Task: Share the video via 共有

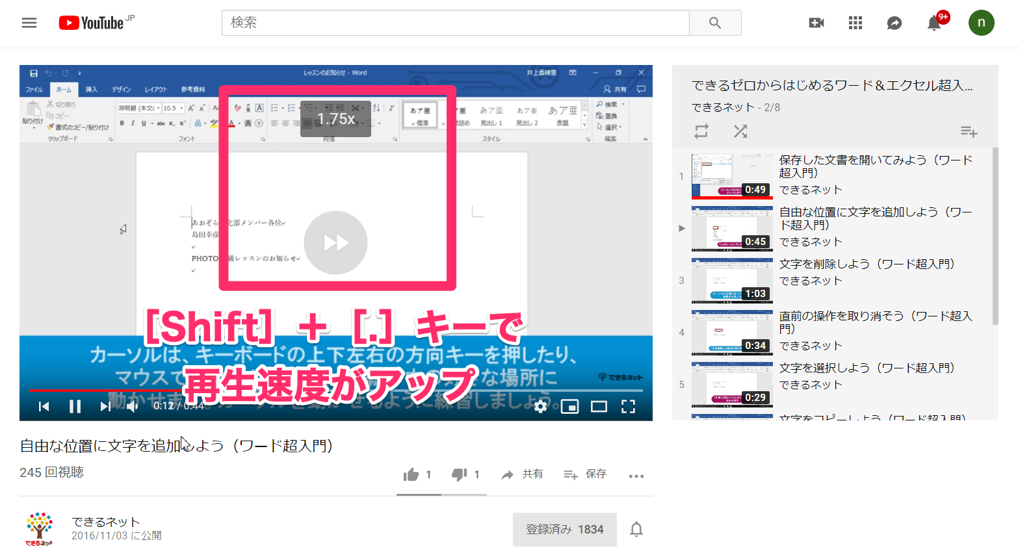Action: coord(522,474)
